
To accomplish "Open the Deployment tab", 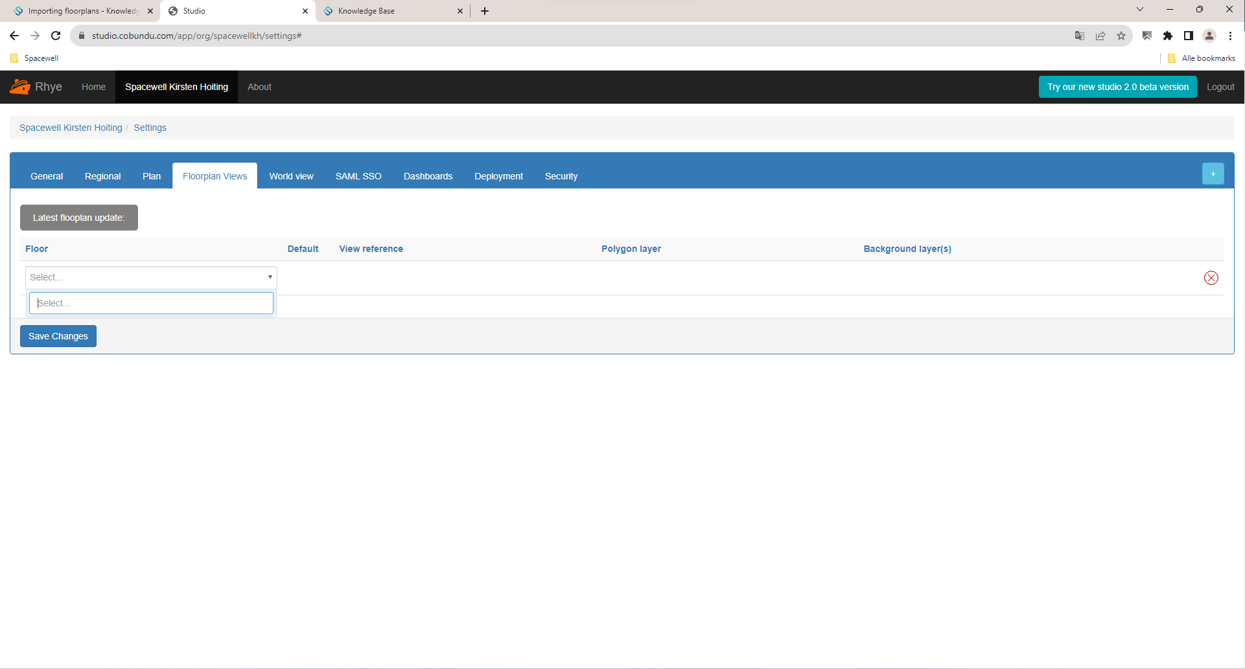I will pyautogui.click(x=498, y=176).
